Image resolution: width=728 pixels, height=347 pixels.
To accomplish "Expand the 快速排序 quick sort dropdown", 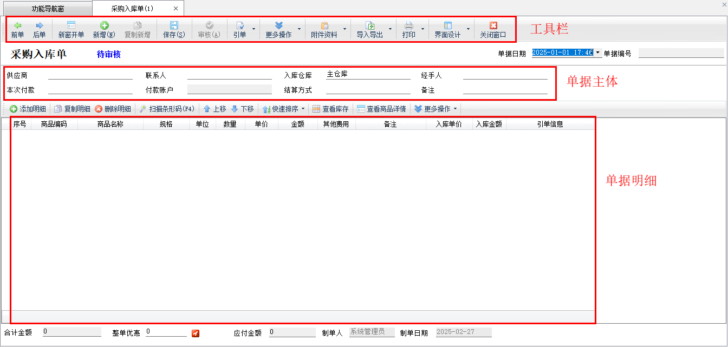I will 303,109.
